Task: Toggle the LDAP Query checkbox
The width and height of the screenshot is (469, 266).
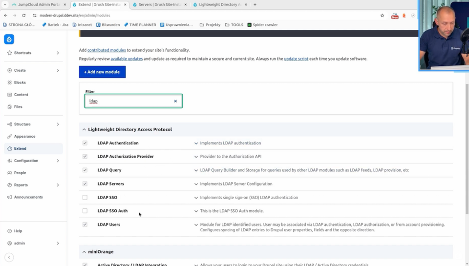Action: (x=85, y=170)
